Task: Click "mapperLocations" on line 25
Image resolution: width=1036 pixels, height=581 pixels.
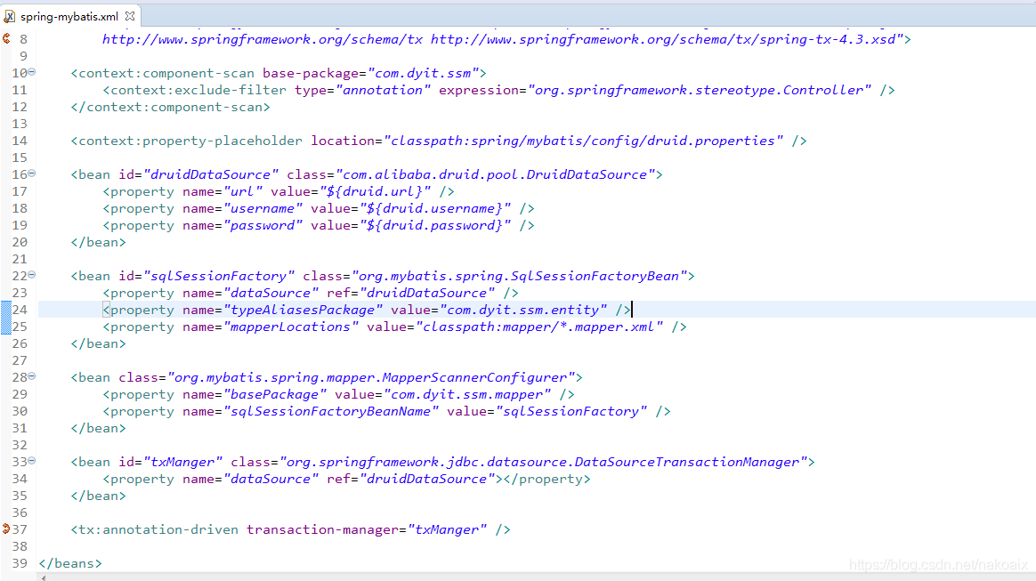Action: click(x=291, y=327)
